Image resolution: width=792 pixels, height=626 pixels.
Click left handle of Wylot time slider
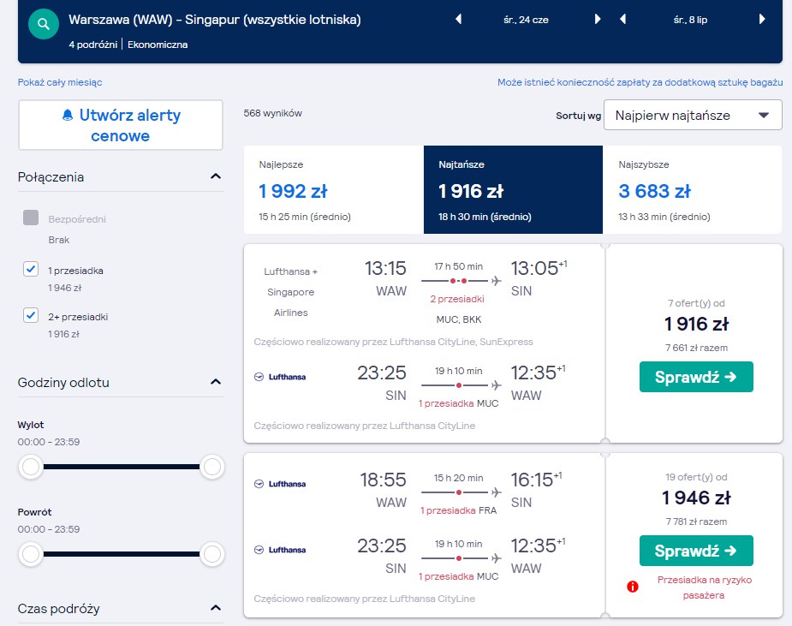pyautogui.click(x=31, y=467)
